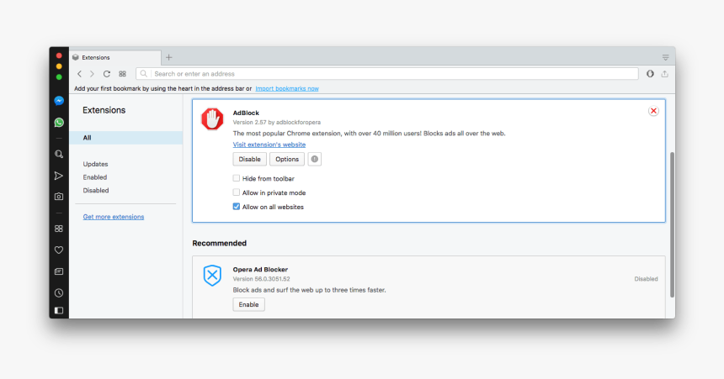Click the AdBlock red hand logo
The image size is (724, 379).
pos(212,119)
